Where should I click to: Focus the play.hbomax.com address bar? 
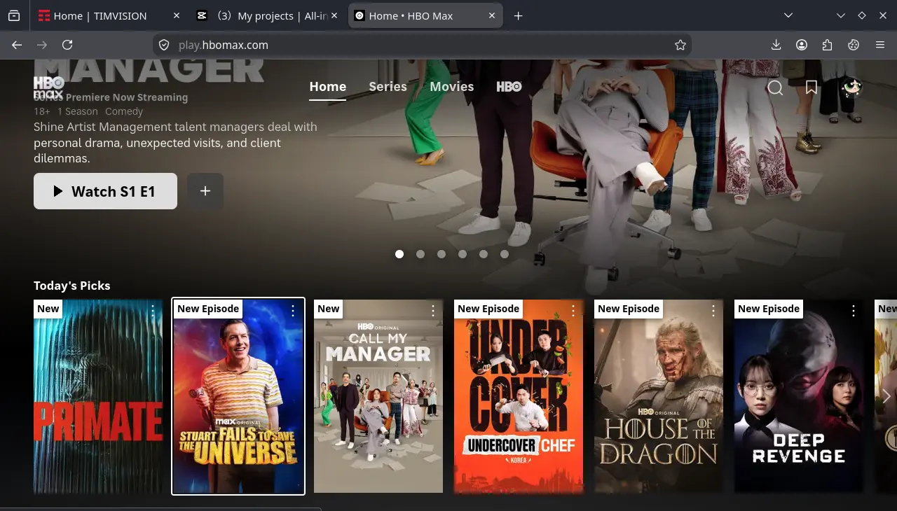(x=422, y=45)
